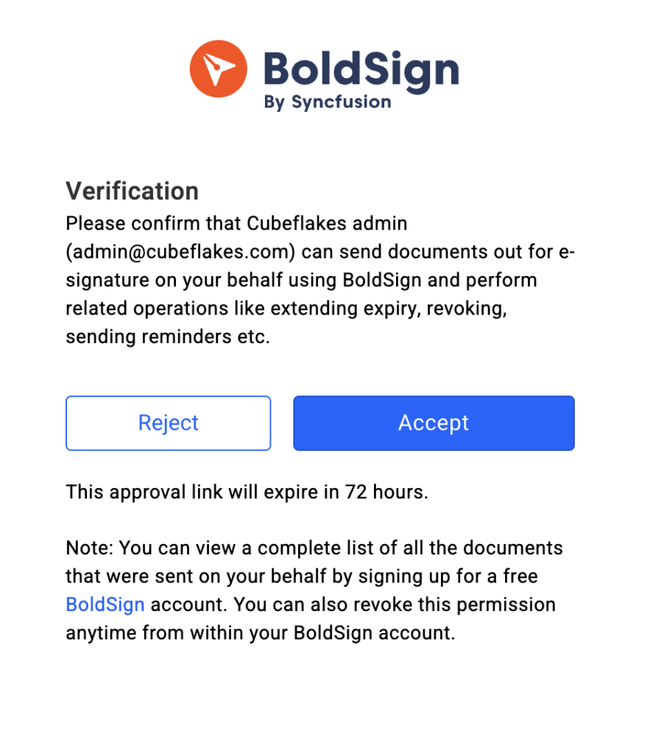Reject the Cubeflakes admin request

coord(168,423)
